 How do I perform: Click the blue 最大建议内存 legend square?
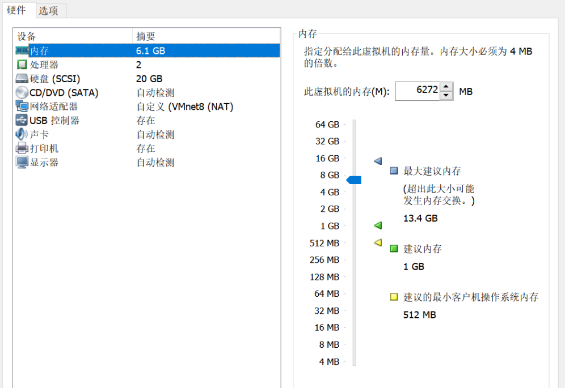pyautogui.click(x=394, y=170)
